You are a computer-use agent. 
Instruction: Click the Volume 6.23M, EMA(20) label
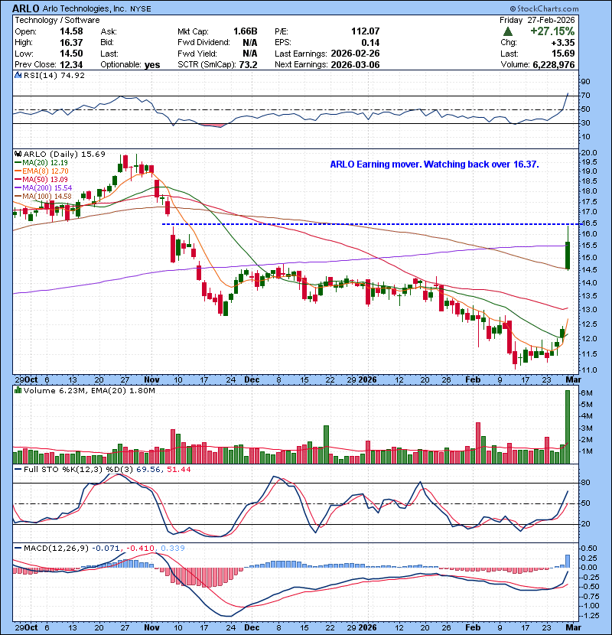point(89,391)
